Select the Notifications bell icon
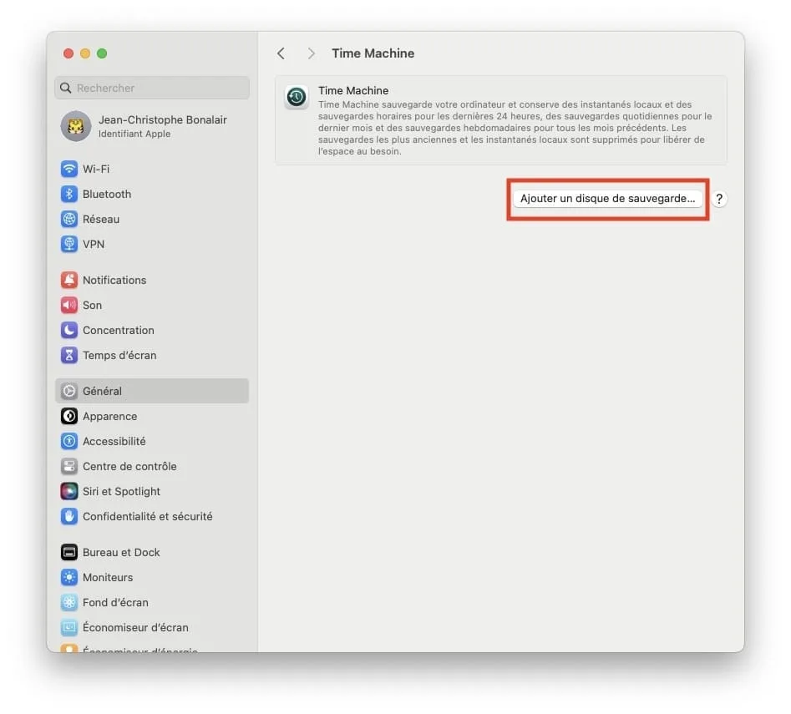The height and width of the screenshot is (714, 791). click(x=69, y=280)
